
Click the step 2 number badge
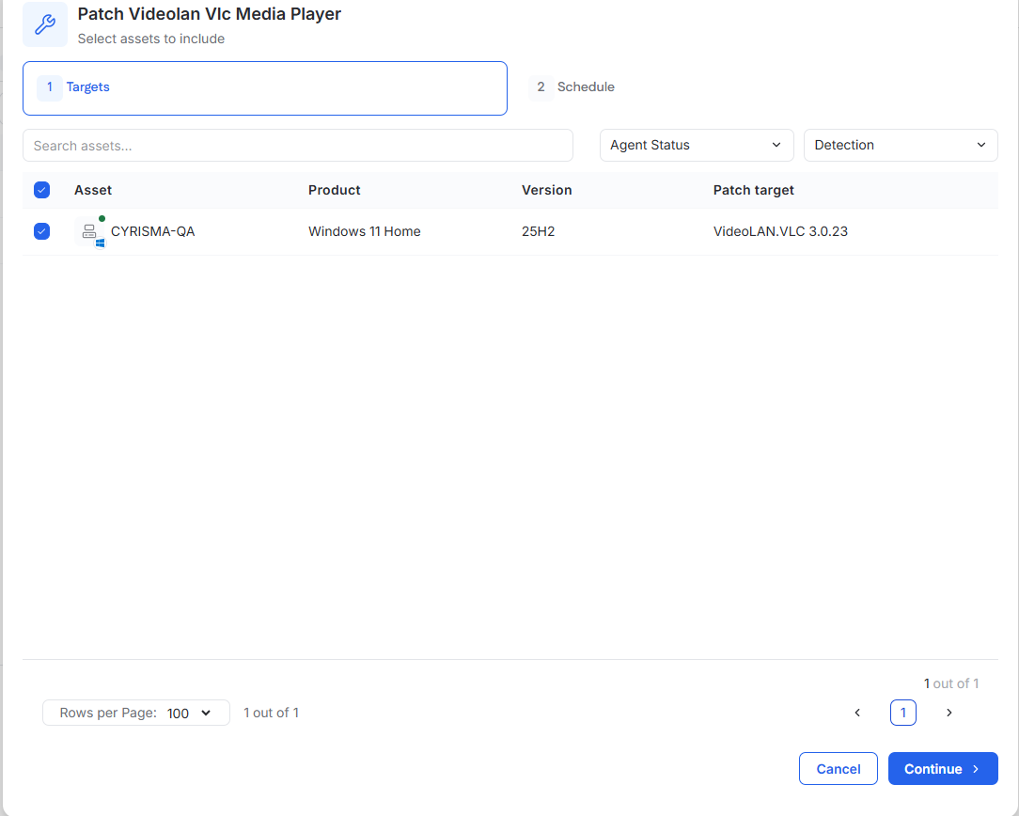541,87
